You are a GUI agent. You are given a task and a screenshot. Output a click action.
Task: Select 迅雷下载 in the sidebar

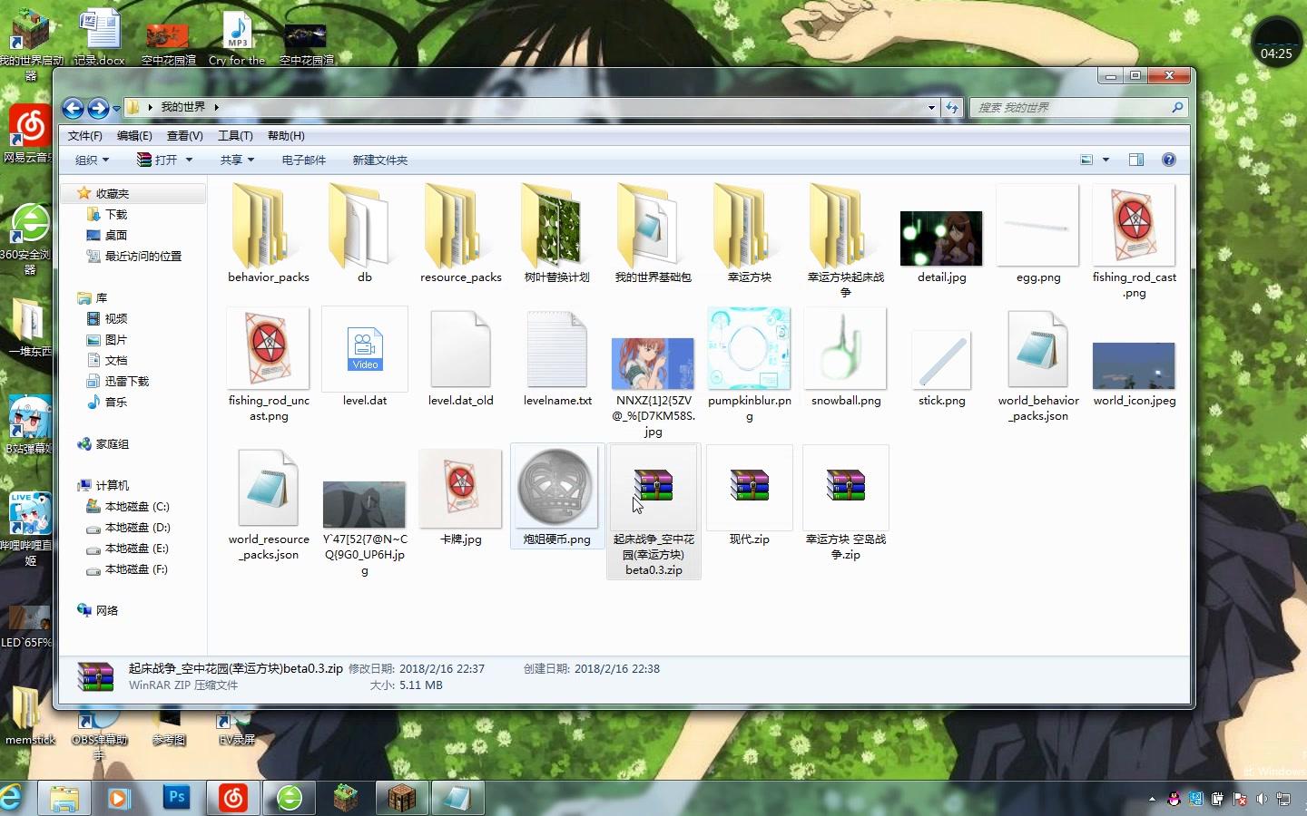coord(127,382)
